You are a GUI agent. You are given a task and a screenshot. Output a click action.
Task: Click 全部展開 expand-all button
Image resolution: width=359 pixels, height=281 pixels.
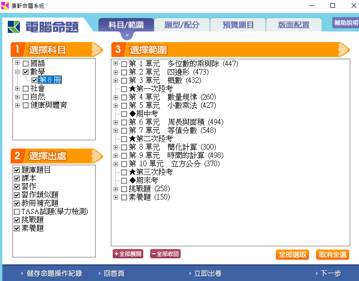pos(128,254)
